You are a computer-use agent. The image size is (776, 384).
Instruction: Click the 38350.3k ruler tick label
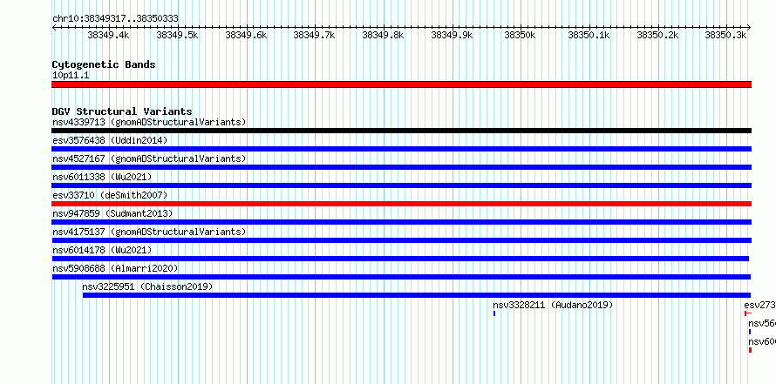[x=725, y=35]
